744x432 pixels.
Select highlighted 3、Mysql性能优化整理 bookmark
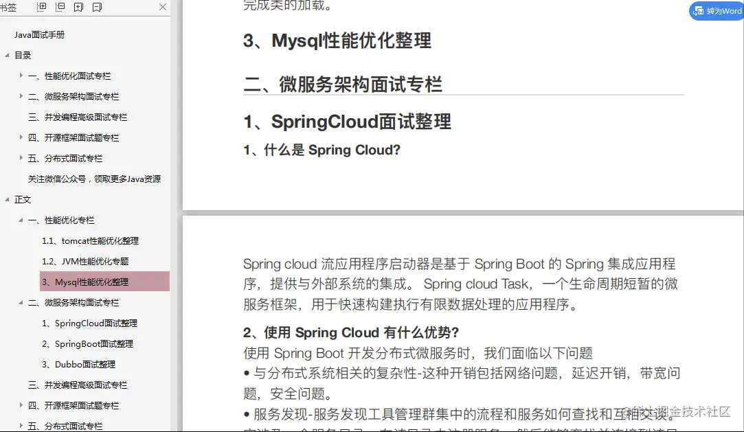pos(105,282)
